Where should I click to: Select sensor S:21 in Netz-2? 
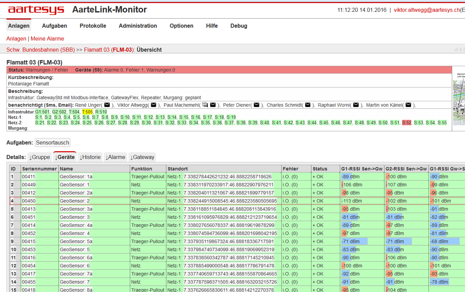click(x=40, y=123)
